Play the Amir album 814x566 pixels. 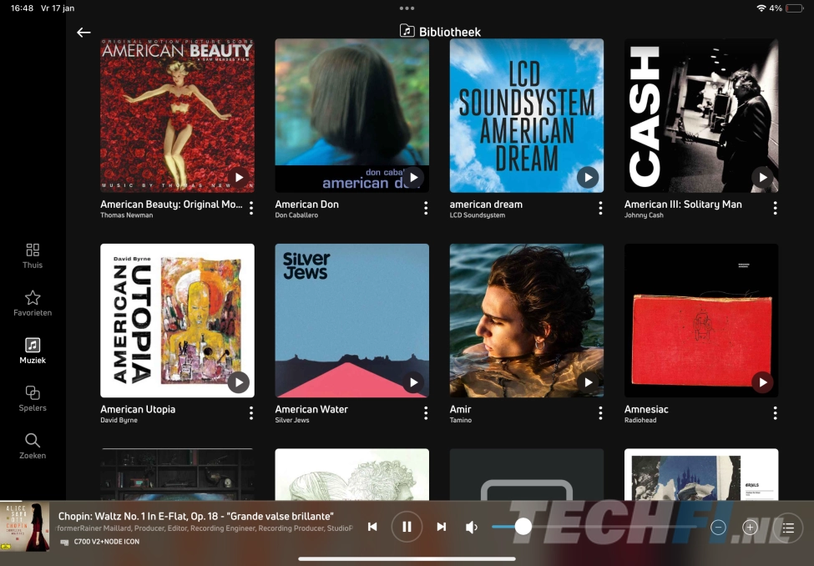pyautogui.click(x=589, y=382)
